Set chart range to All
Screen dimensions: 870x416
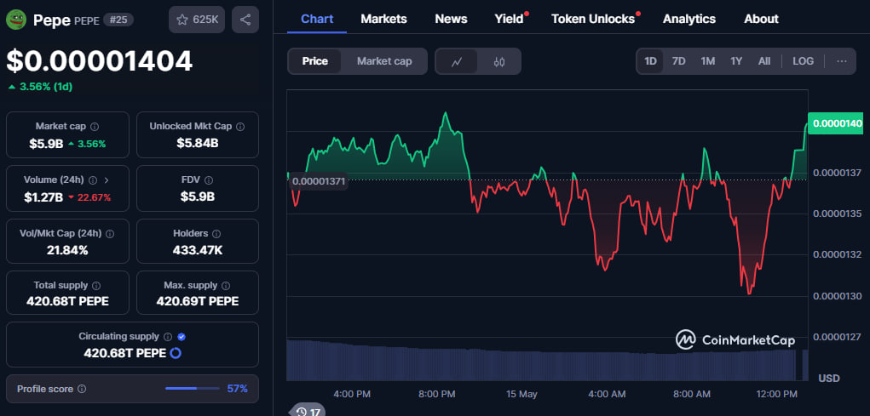(764, 61)
